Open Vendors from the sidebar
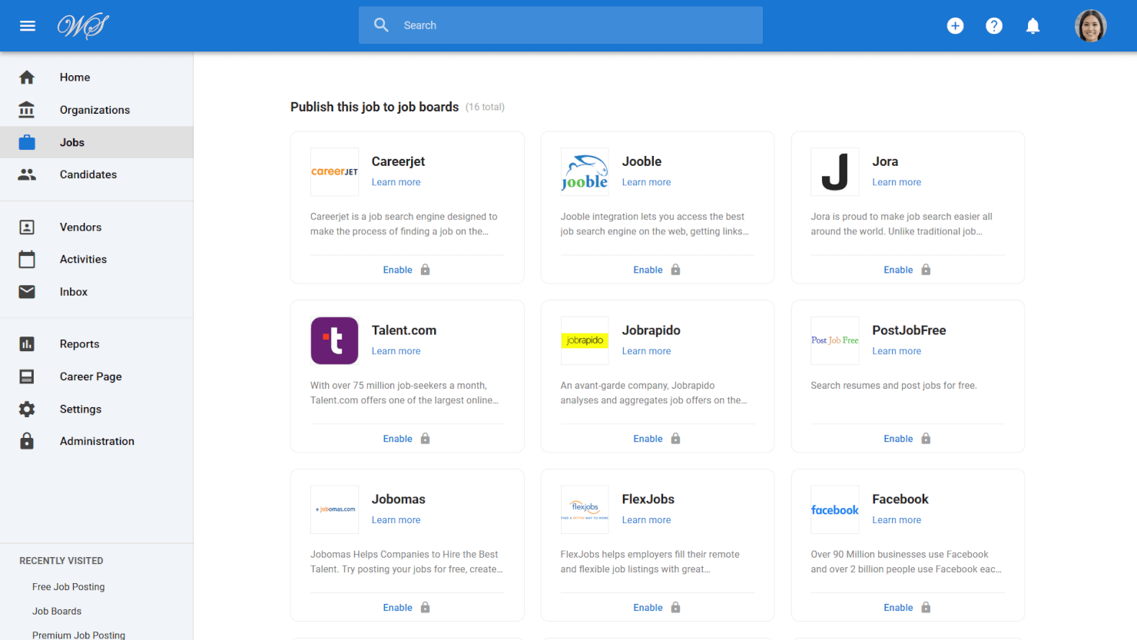 click(x=97, y=227)
